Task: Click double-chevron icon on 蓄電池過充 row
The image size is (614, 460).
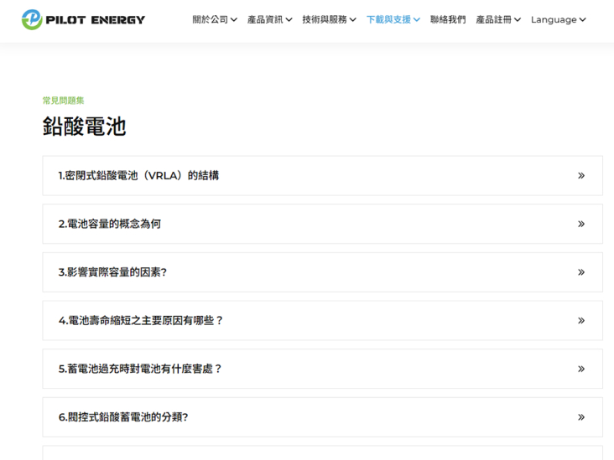Action: (580, 369)
